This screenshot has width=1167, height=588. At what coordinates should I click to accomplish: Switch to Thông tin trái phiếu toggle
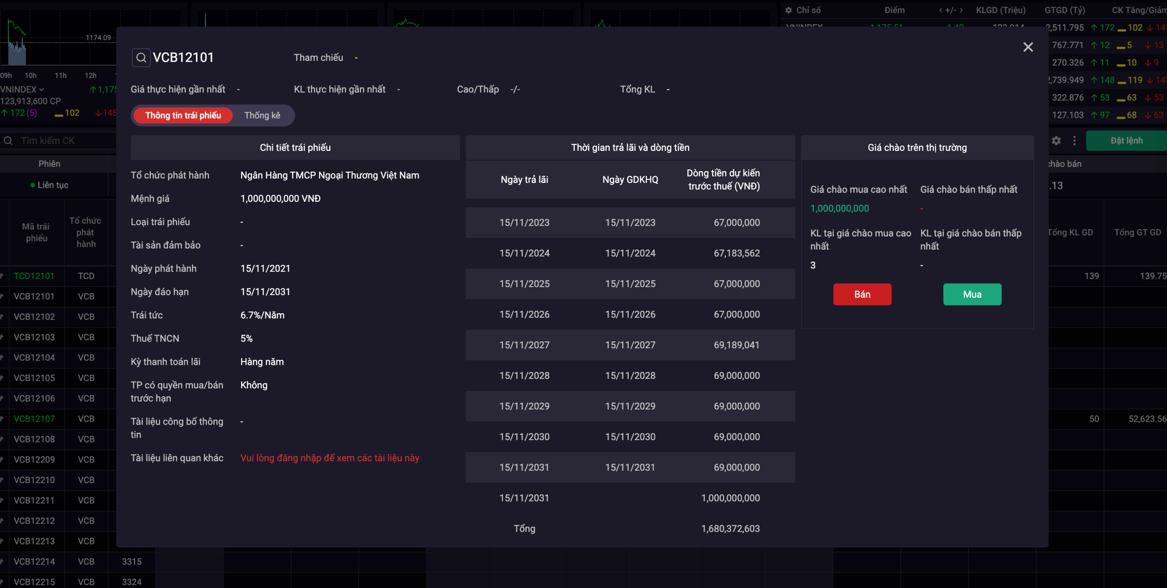(x=183, y=115)
